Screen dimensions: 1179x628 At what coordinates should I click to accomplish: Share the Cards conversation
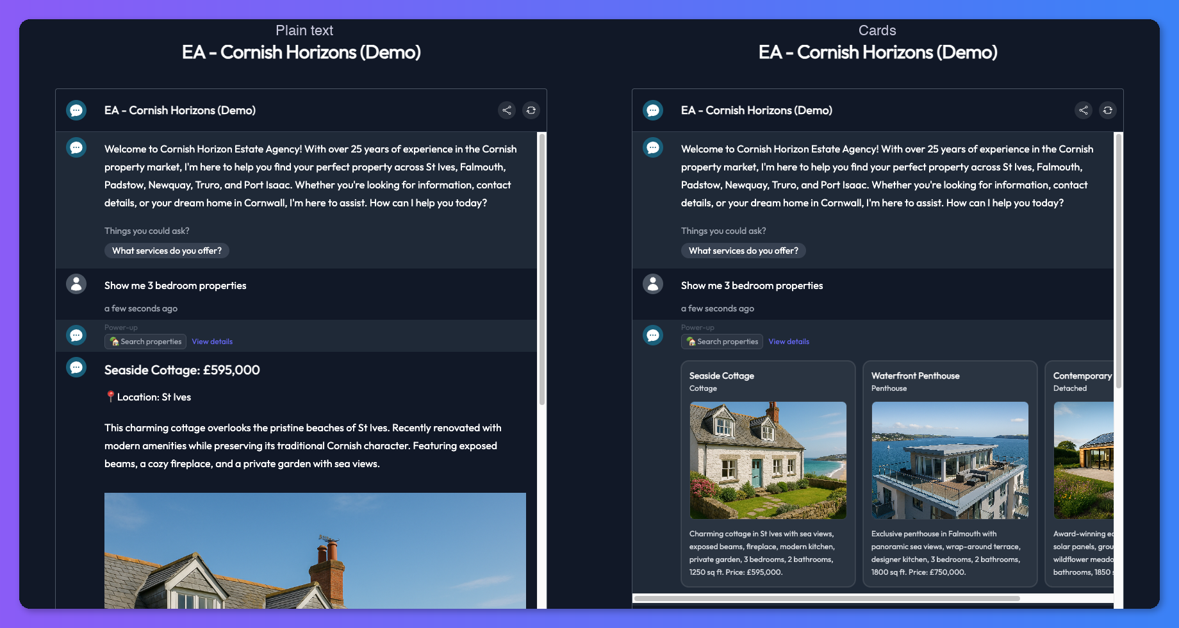click(1084, 110)
